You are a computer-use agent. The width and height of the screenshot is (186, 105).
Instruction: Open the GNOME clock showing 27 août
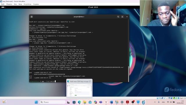click(x=93, y=7)
